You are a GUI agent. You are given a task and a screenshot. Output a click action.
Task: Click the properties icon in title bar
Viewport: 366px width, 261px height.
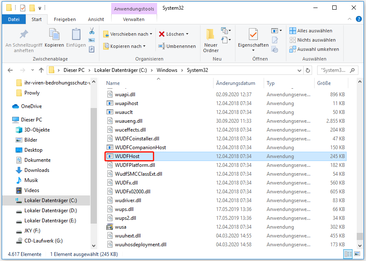pyautogui.click(x=23, y=8)
